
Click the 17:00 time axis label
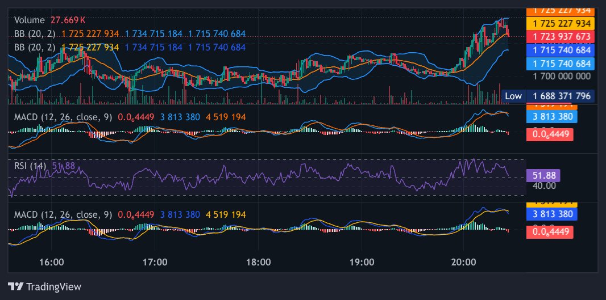click(155, 262)
